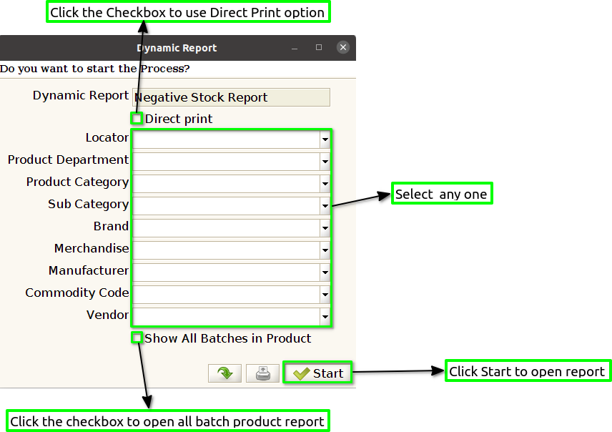
Task: Open the Manufacturer dropdown arrow
Action: tap(325, 273)
